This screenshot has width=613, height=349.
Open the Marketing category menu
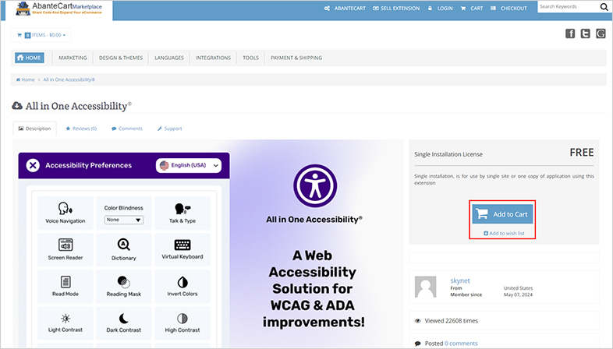[73, 58]
